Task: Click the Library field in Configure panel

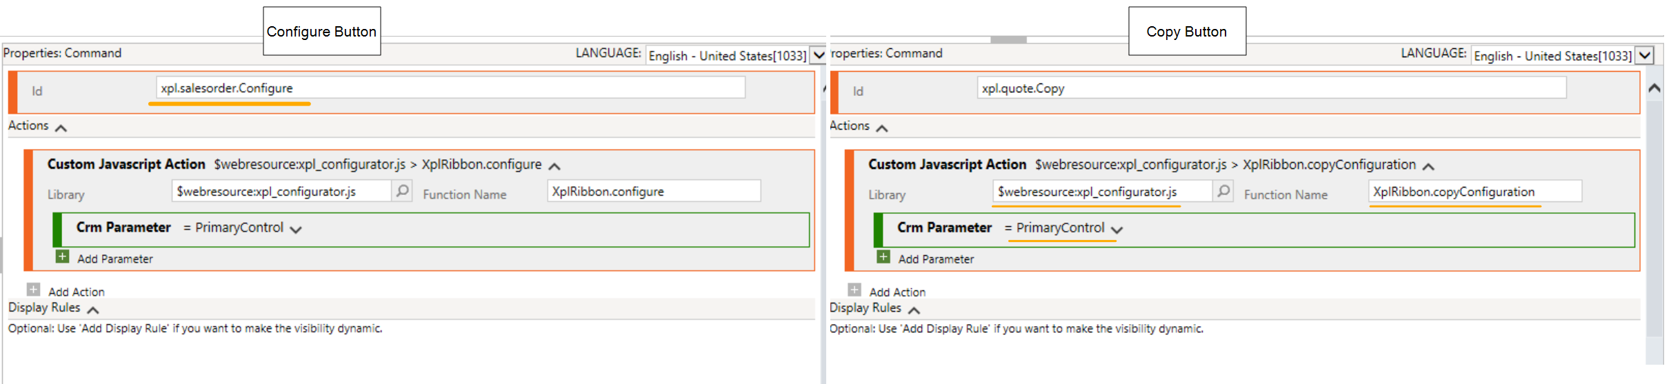Action: [x=281, y=191]
